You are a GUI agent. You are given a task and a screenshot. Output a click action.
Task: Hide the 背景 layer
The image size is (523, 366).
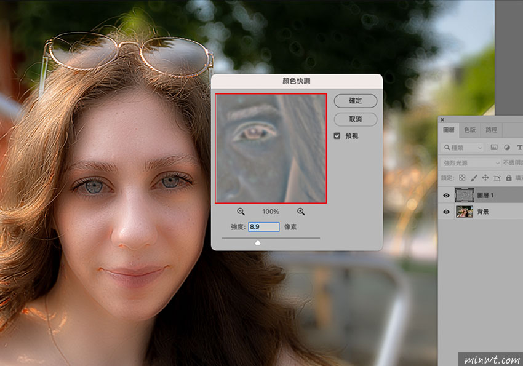point(446,212)
